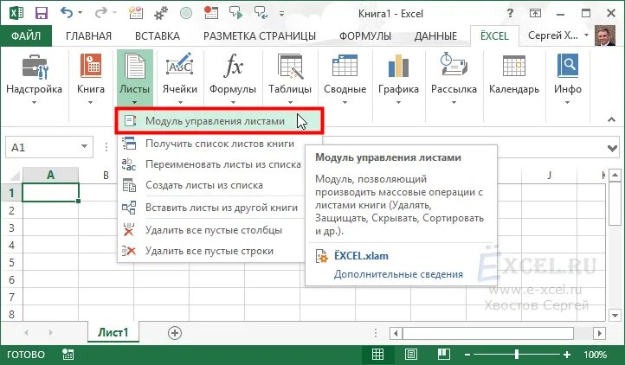Screen dimensions: 625x365
Task: Open the Инфо ribbon group
Action: pos(568,80)
